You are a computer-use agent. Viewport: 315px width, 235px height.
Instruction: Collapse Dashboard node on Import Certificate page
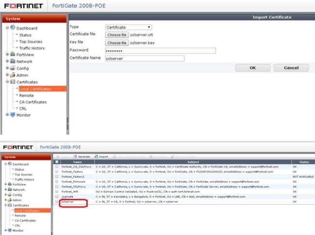(7, 28)
